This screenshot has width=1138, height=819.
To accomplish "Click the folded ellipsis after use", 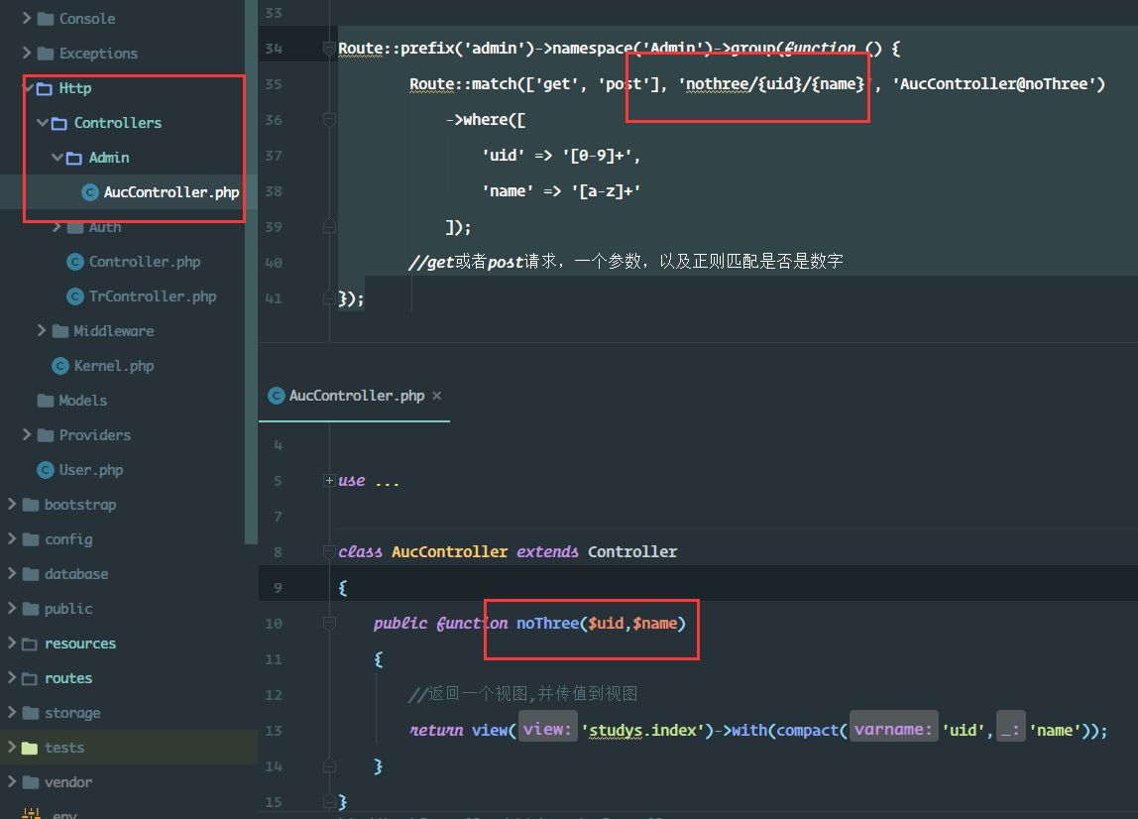I will coord(387,481).
